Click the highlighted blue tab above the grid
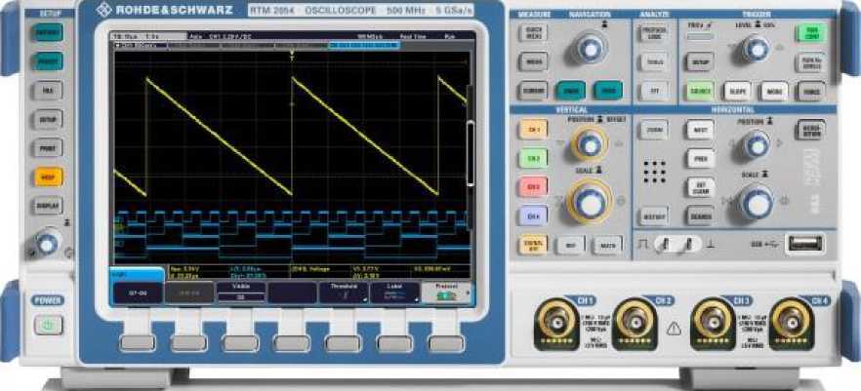861x391 pixels. pos(363,46)
